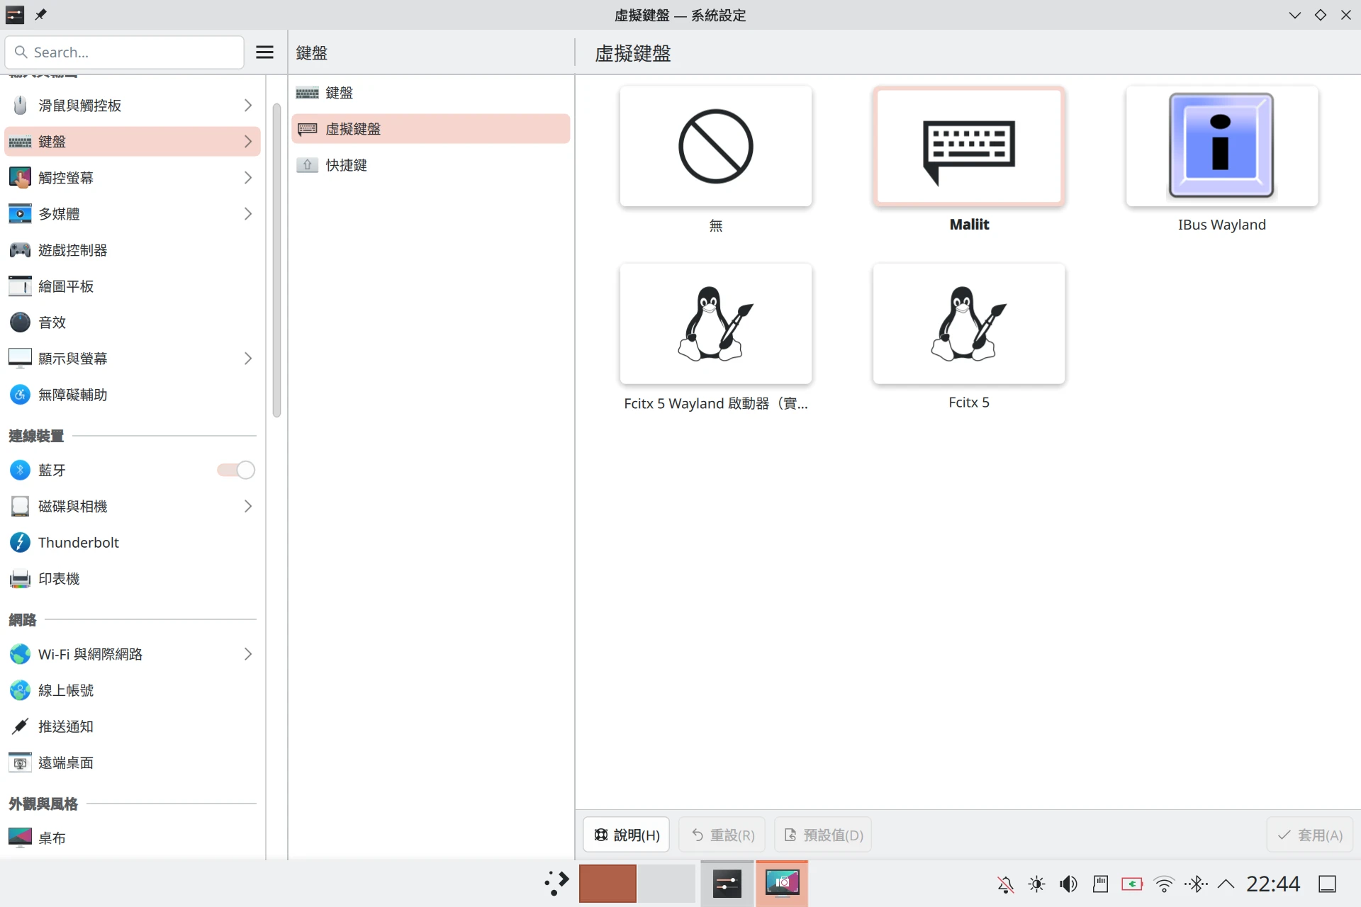Choose the 無 (none) keyboard option

[715, 147]
